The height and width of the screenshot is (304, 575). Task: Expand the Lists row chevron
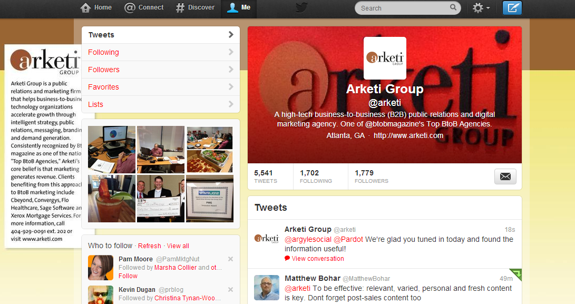click(231, 104)
